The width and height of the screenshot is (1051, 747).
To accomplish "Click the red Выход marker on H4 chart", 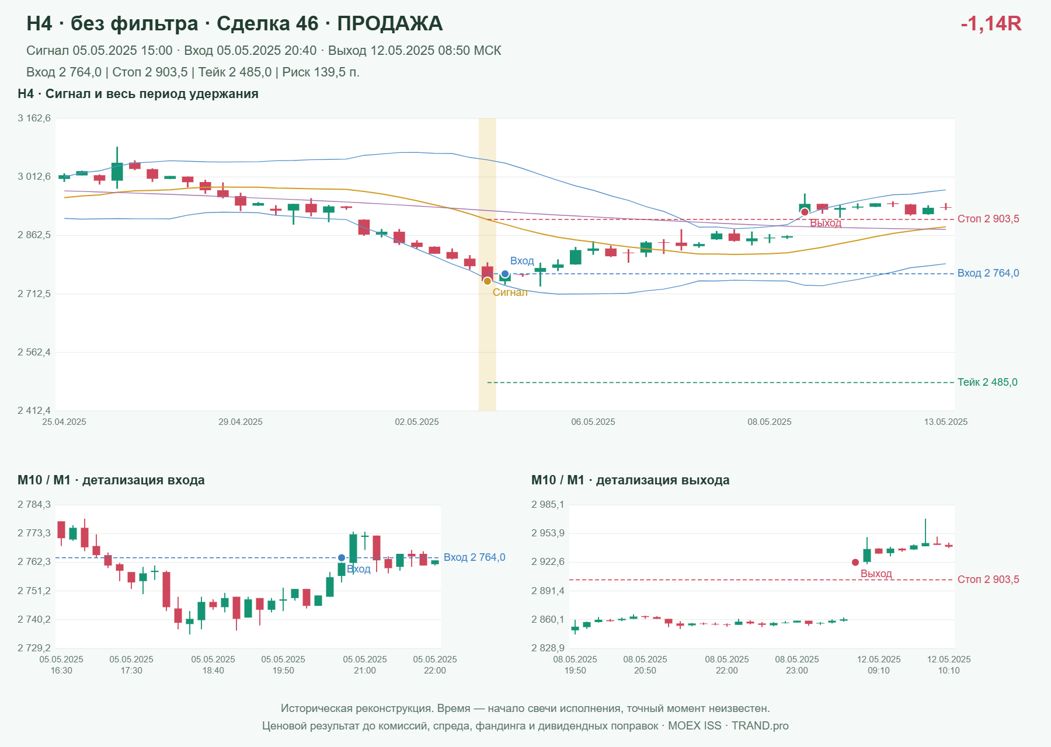I will coord(805,212).
